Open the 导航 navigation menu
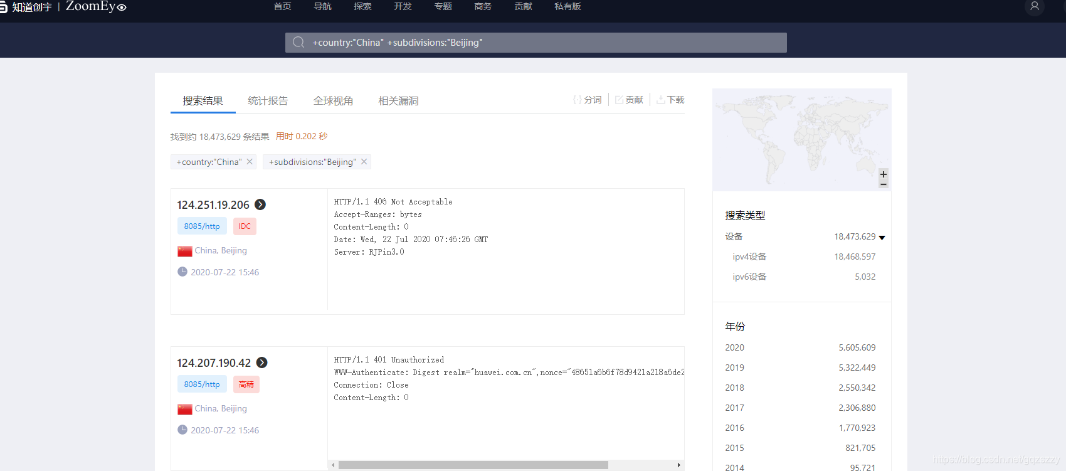The height and width of the screenshot is (471, 1066). point(323,6)
